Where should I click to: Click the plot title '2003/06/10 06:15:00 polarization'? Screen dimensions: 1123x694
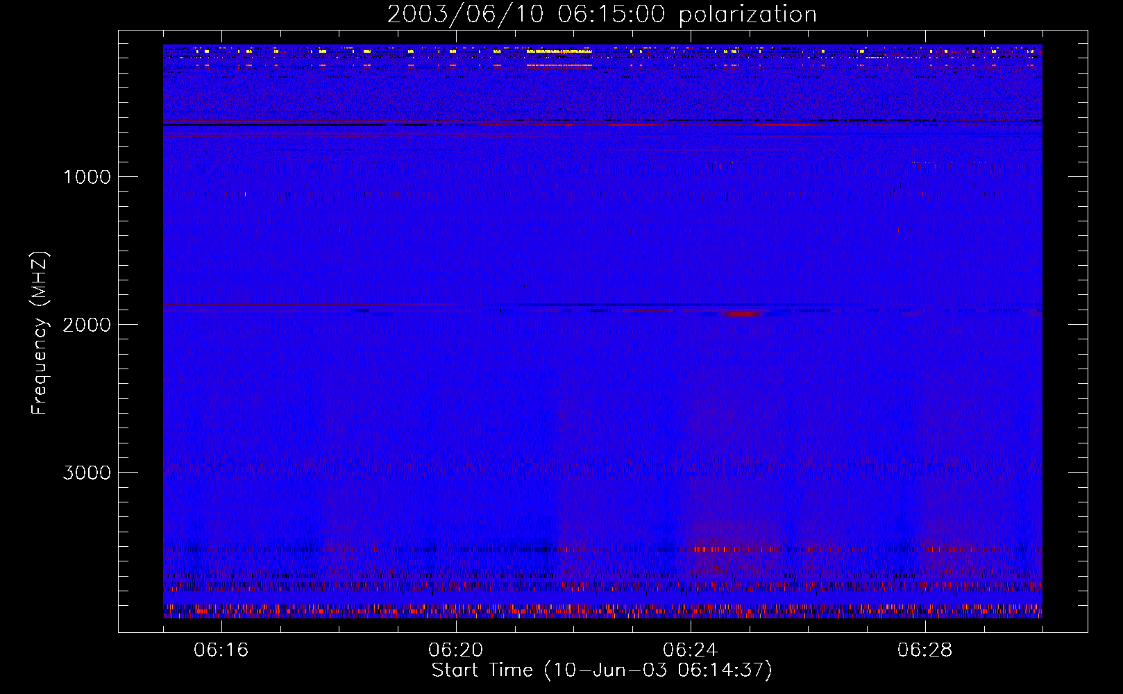(x=602, y=15)
